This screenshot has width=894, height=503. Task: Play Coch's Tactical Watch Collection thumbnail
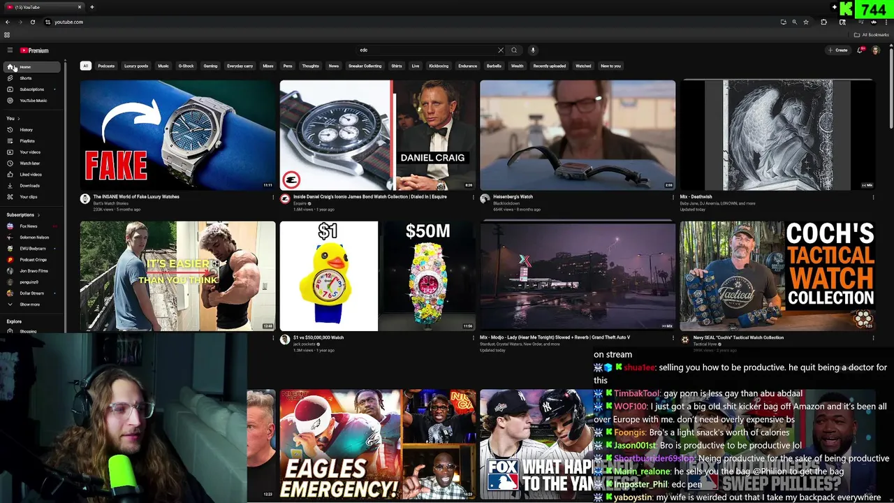[x=777, y=276]
